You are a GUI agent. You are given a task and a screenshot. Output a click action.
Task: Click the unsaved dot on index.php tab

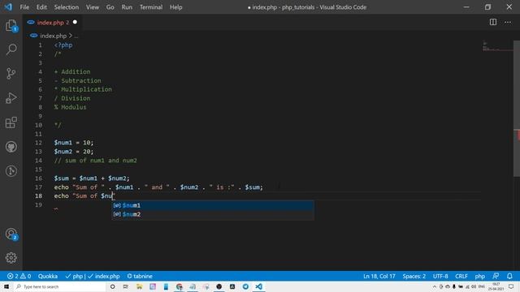tap(75, 22)
